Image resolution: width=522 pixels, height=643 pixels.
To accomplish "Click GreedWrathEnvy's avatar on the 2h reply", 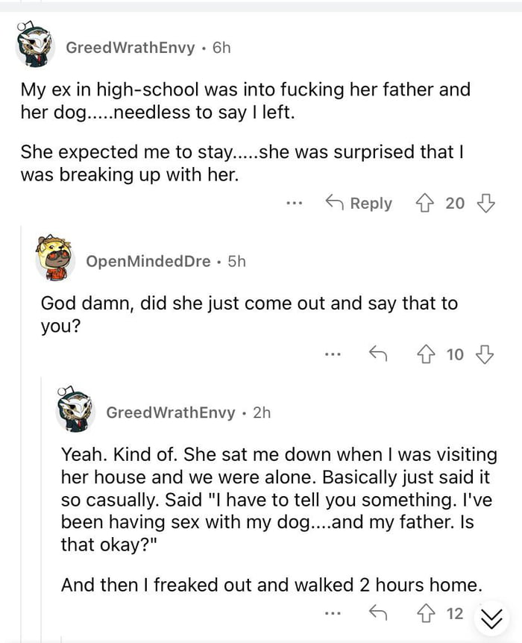I will 75,410.
